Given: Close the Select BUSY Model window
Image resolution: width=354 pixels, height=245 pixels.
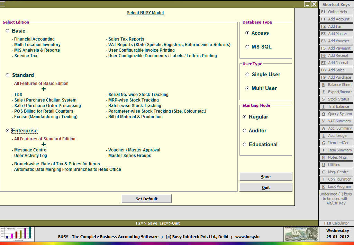Looking at the screenshot, I should click(x=314, y=4).
